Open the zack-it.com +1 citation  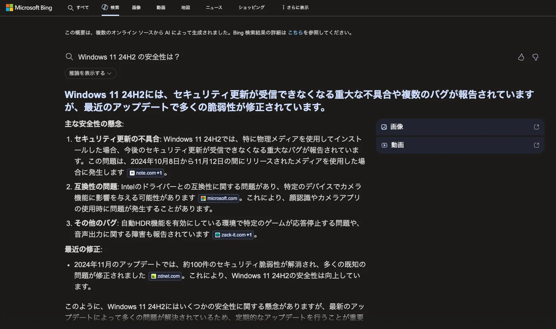[233, 235]
